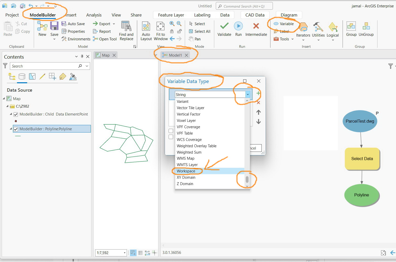Tick the first checkbox in Variable Data Type dialog

point(171,131)
